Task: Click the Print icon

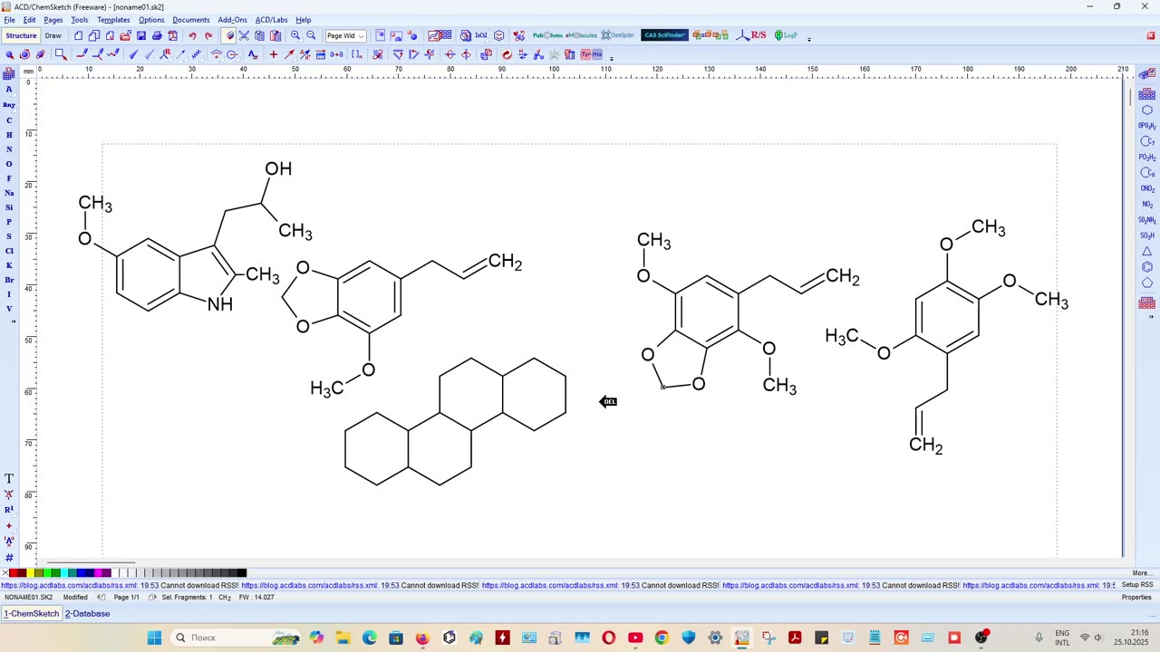Action: [157, 36]
